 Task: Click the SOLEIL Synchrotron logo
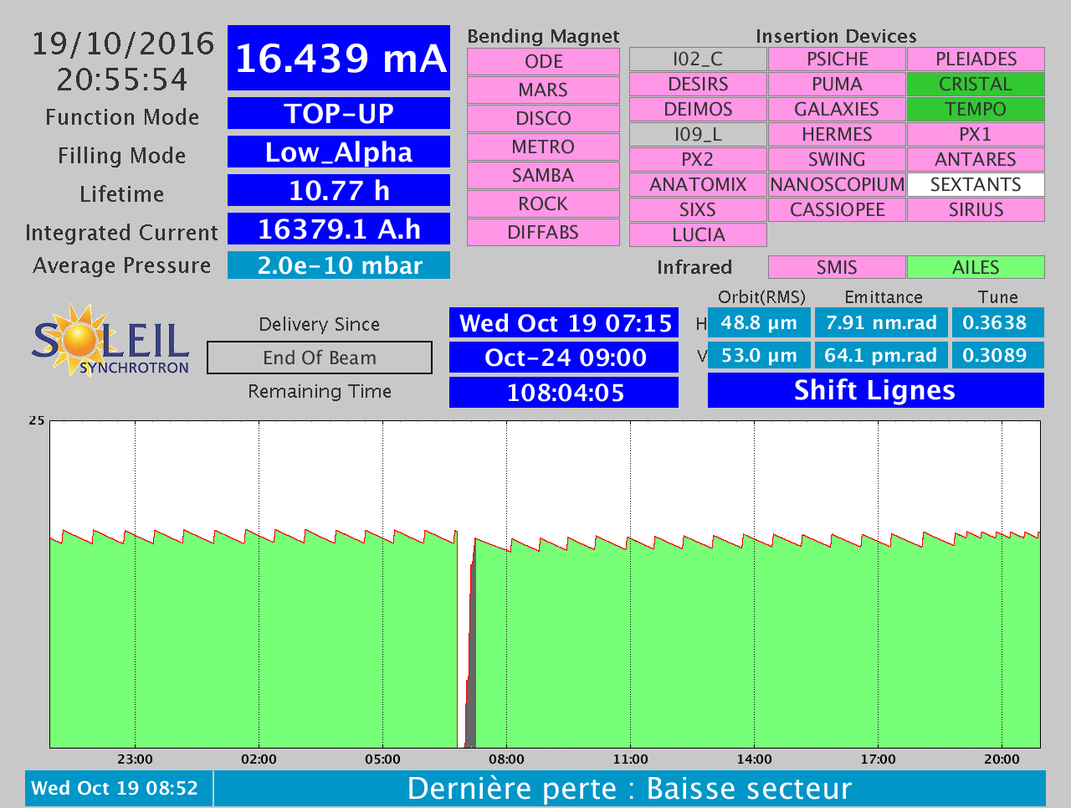click(x=111, y=341)
